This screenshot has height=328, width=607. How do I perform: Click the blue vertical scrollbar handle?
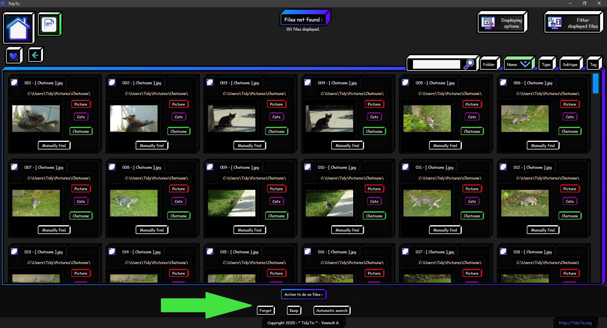596,83
